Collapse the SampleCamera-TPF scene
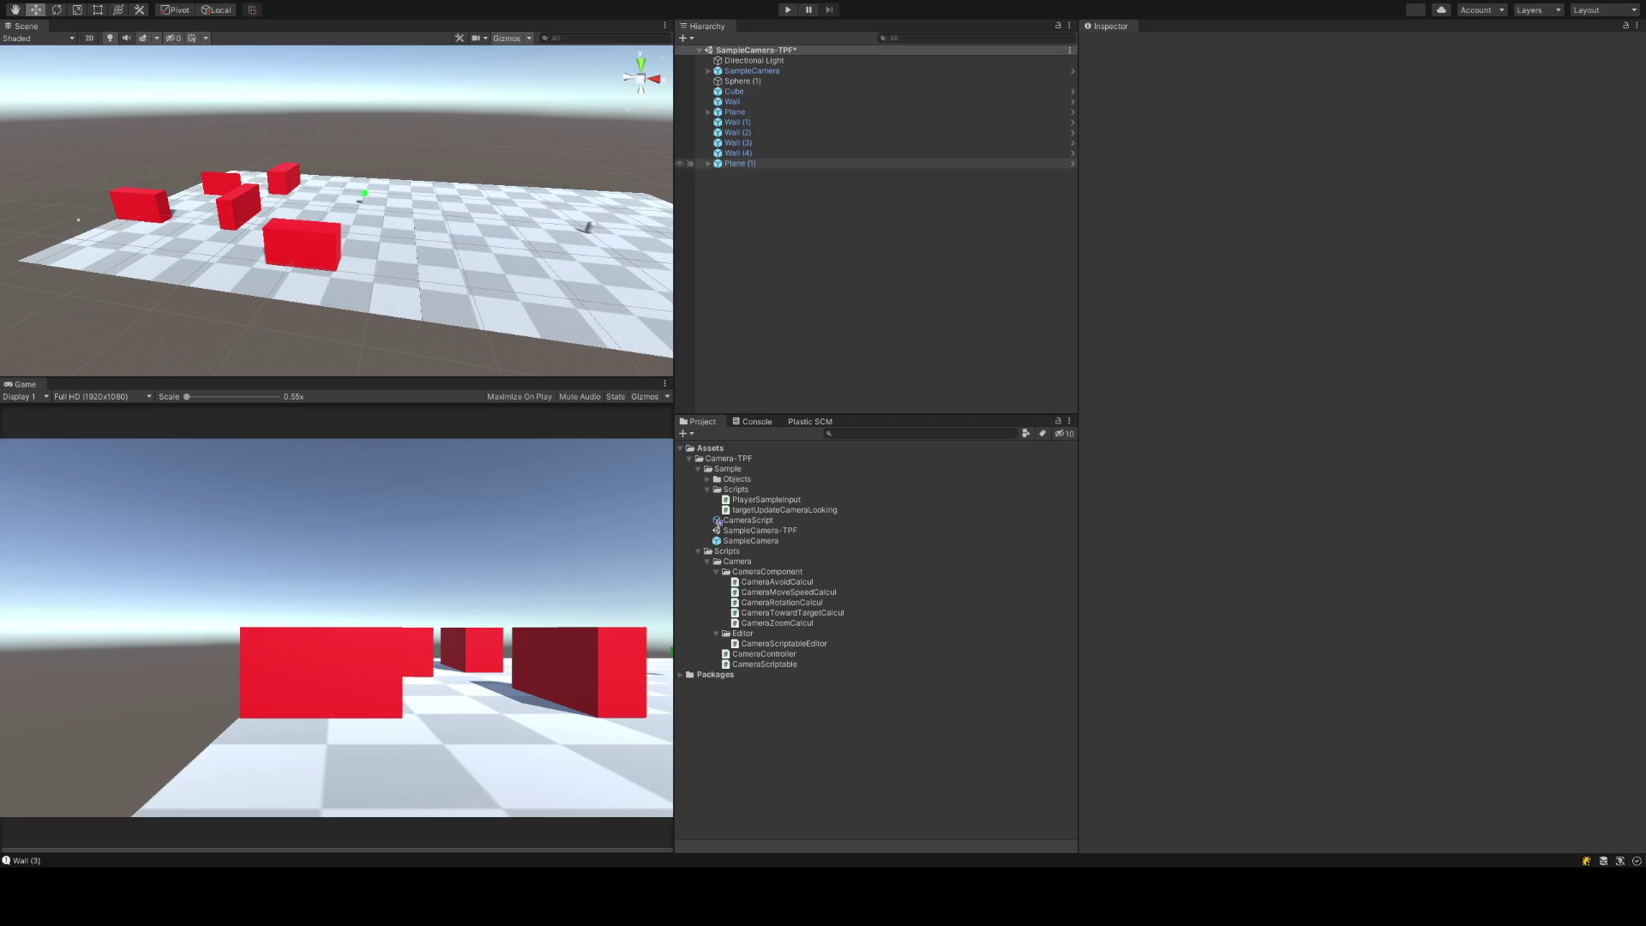1646x926 pixels. [700, 50]
